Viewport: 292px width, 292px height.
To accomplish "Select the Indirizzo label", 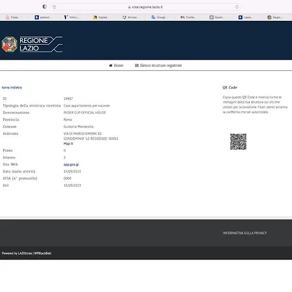I will point(10,134).
